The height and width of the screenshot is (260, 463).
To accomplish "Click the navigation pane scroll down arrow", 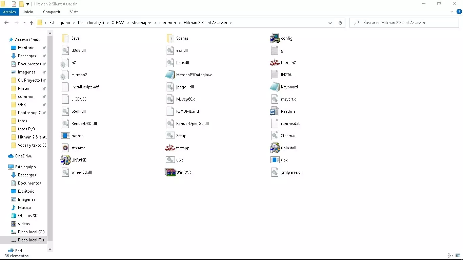I will (x=50, y=249).
